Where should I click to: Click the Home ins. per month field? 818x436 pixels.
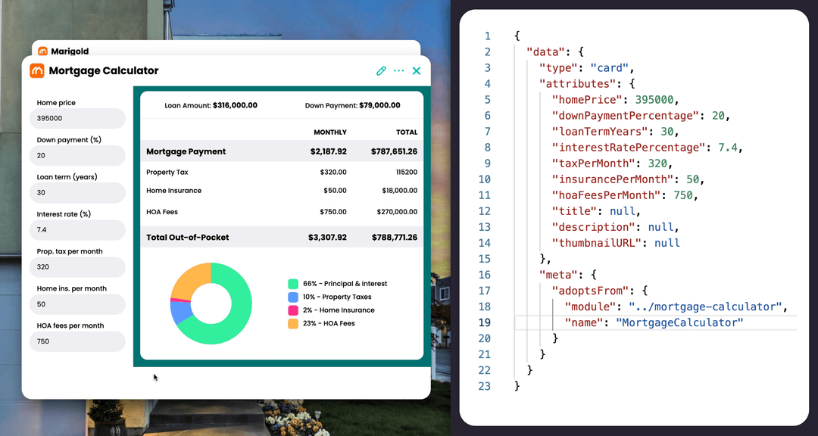pyautogui.click(x=77, y=304)
